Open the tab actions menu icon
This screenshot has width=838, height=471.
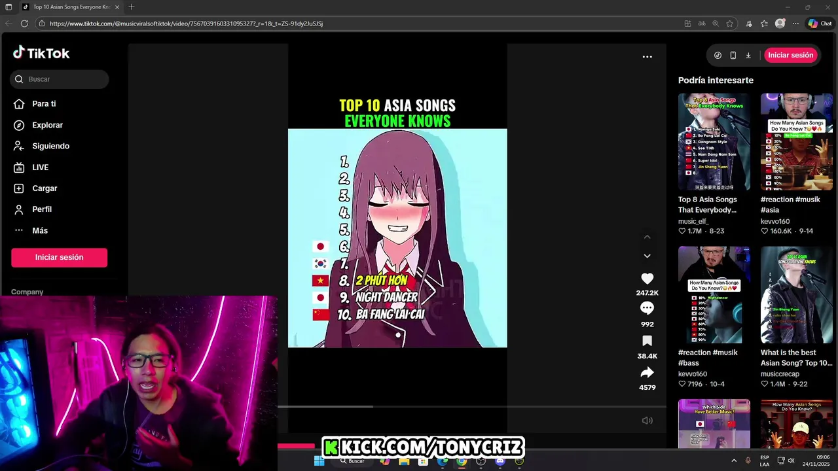9,7
